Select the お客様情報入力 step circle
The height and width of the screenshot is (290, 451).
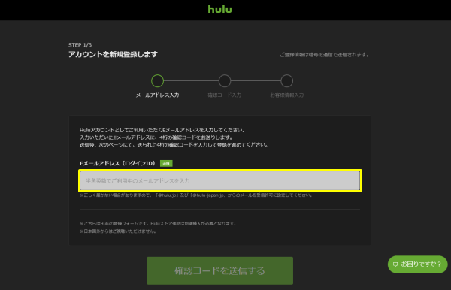click(287, 80)
